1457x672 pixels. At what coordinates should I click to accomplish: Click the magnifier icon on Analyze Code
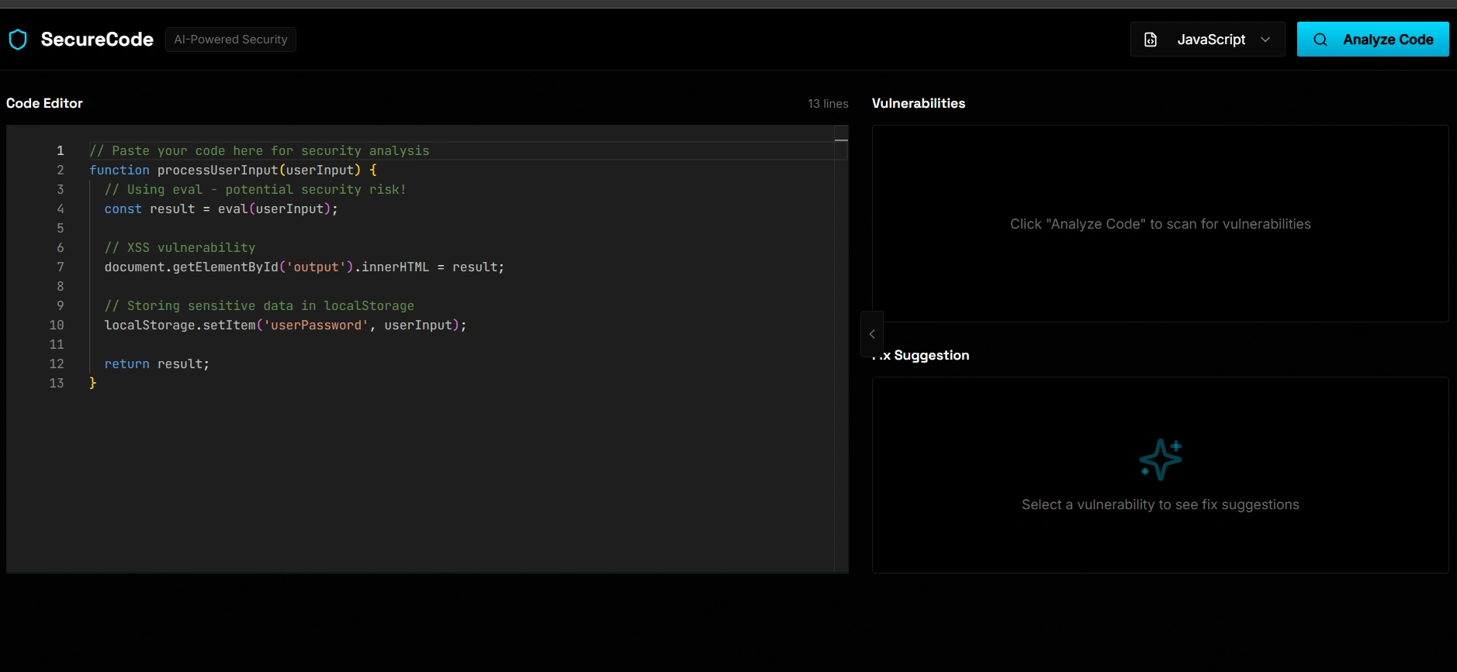1320,40
